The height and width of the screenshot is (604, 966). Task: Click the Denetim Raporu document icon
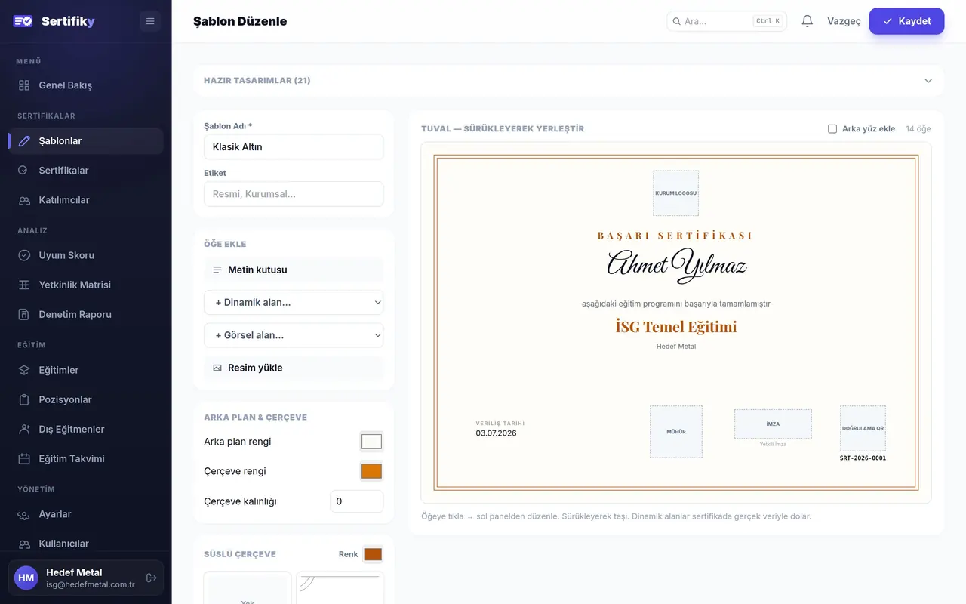[x=24, y=314]
